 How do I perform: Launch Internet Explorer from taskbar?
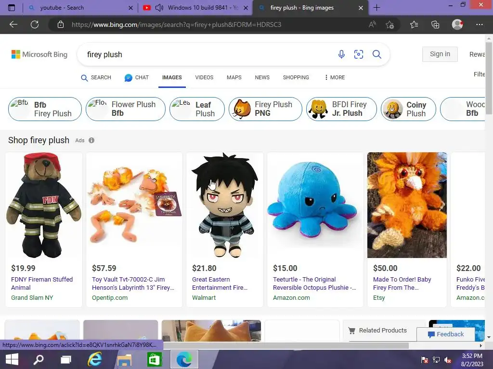pos(95,359)
